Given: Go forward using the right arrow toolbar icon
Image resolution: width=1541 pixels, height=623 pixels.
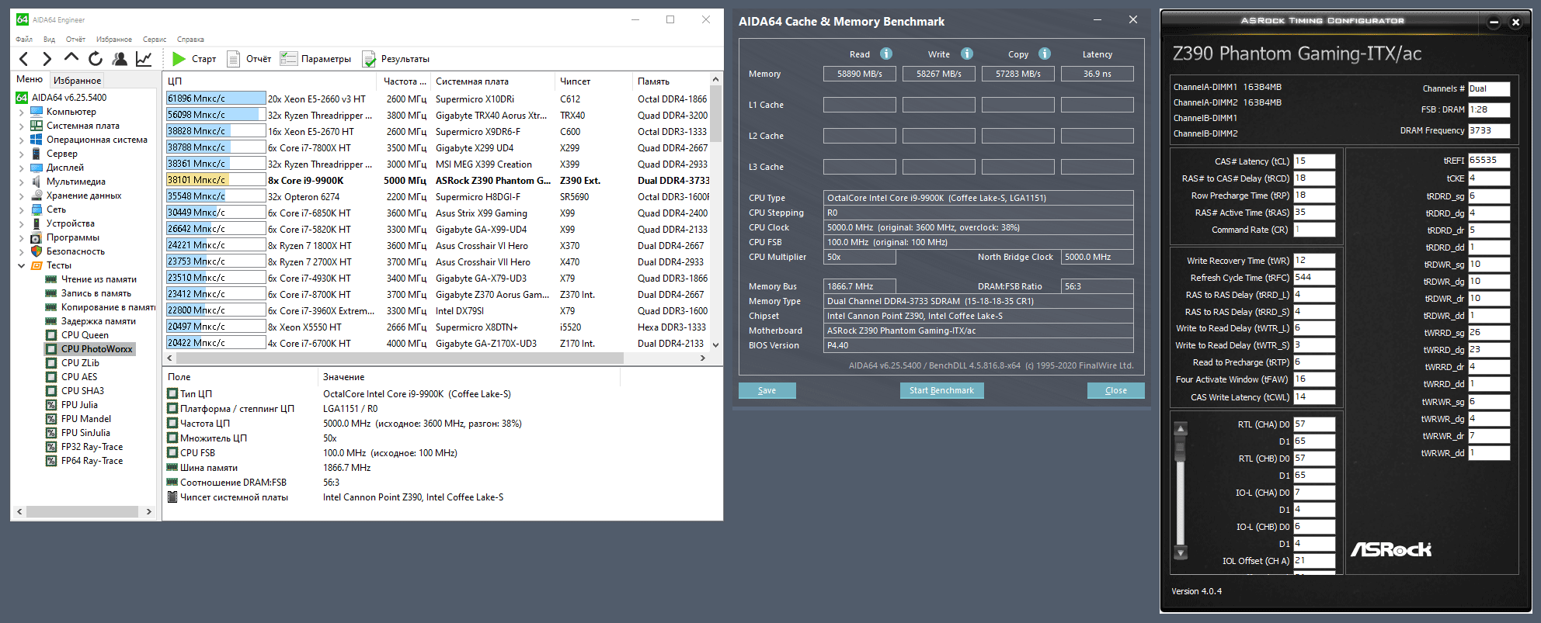Looking at the screenshot, I should [47, 59].
